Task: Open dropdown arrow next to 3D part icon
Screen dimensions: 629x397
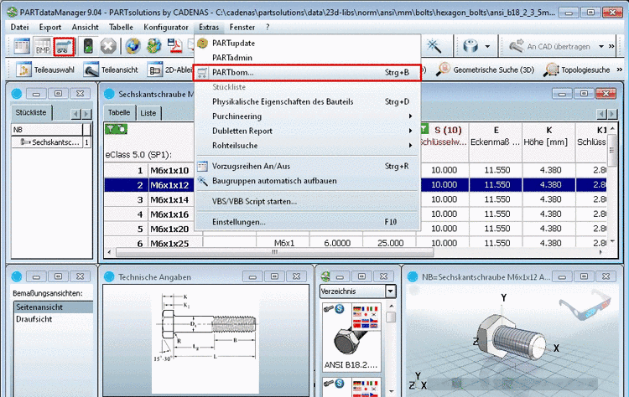Action: 487,46
